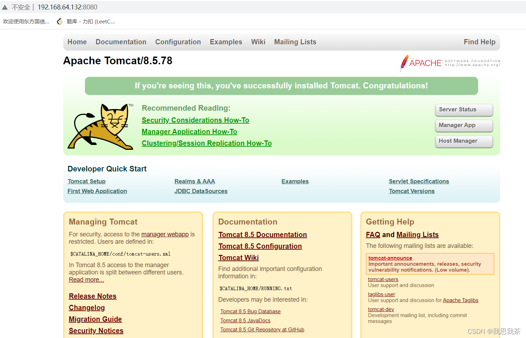Open the Configuration nav item
This screenshot has height=338, width=526.
coord(178,42)
